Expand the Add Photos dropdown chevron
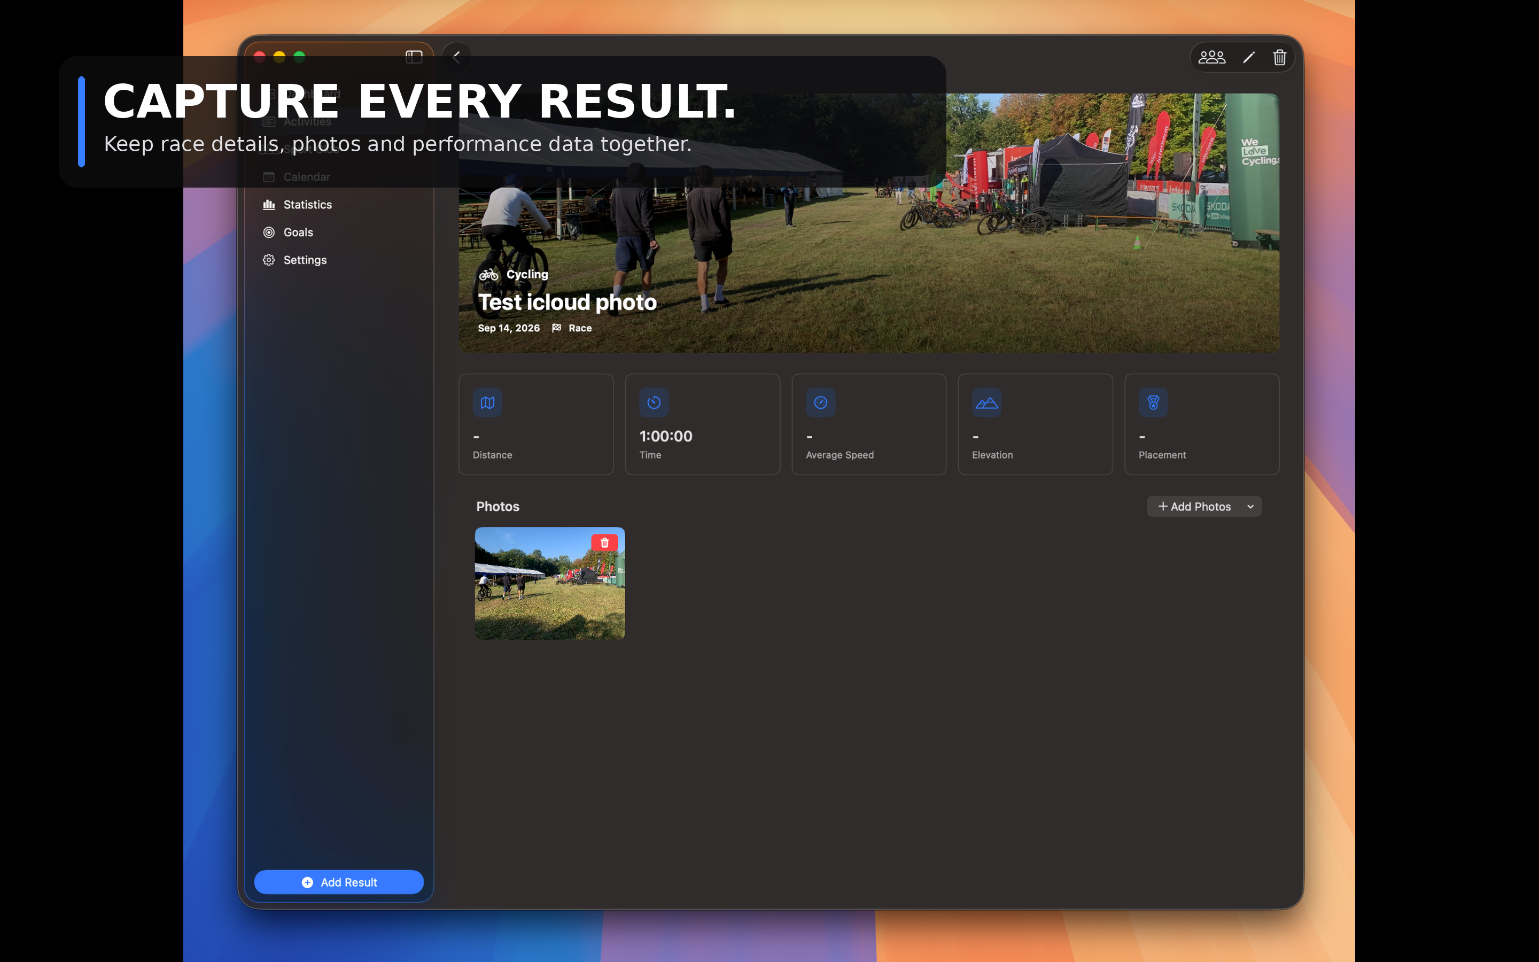The height and width of the screenshot is (962, 1539). 1250,507
